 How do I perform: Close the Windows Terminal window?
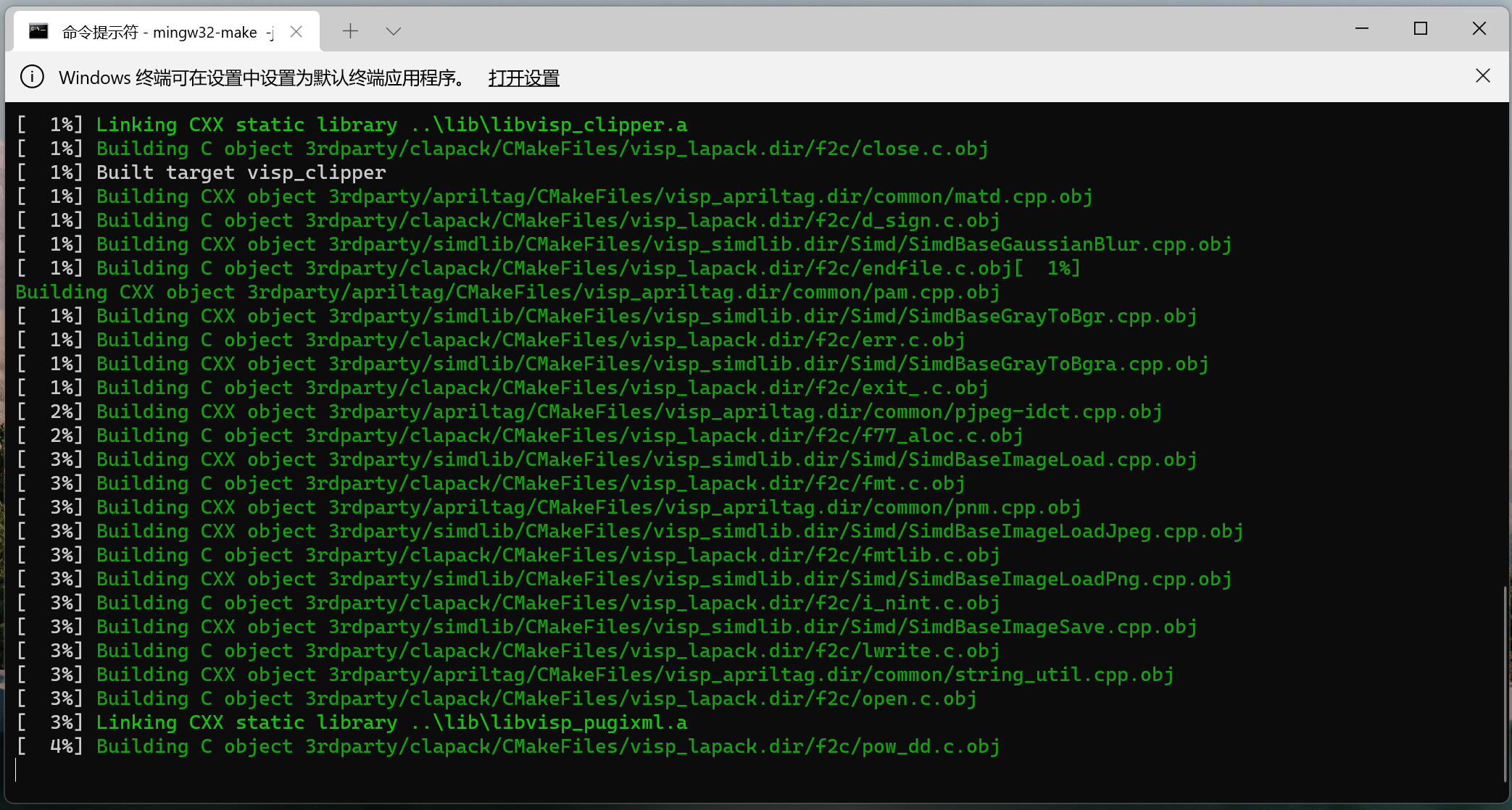[1479, 29]
